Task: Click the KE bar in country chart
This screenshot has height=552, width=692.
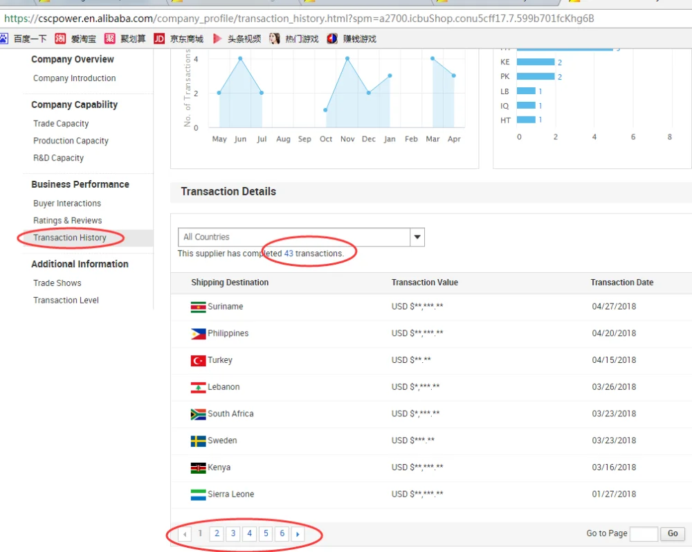Action: 536,62
